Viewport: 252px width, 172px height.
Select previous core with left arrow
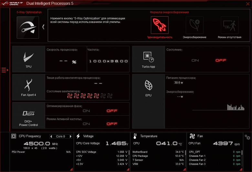pos(51,136)
